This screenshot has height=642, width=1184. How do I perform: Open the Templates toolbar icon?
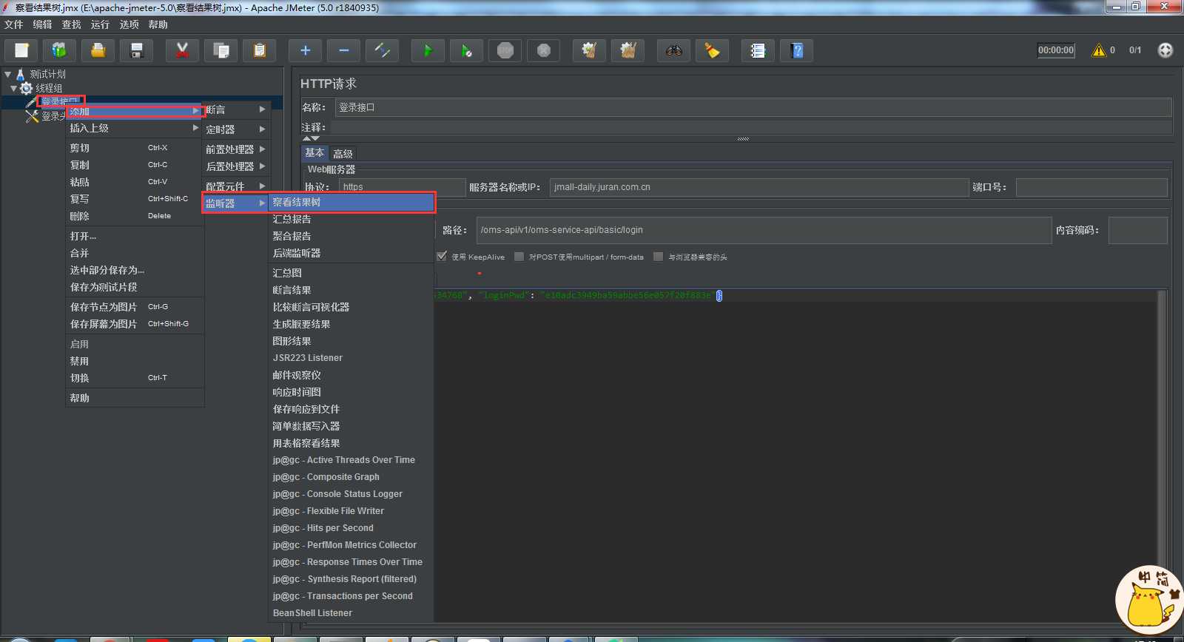(60, 50)
